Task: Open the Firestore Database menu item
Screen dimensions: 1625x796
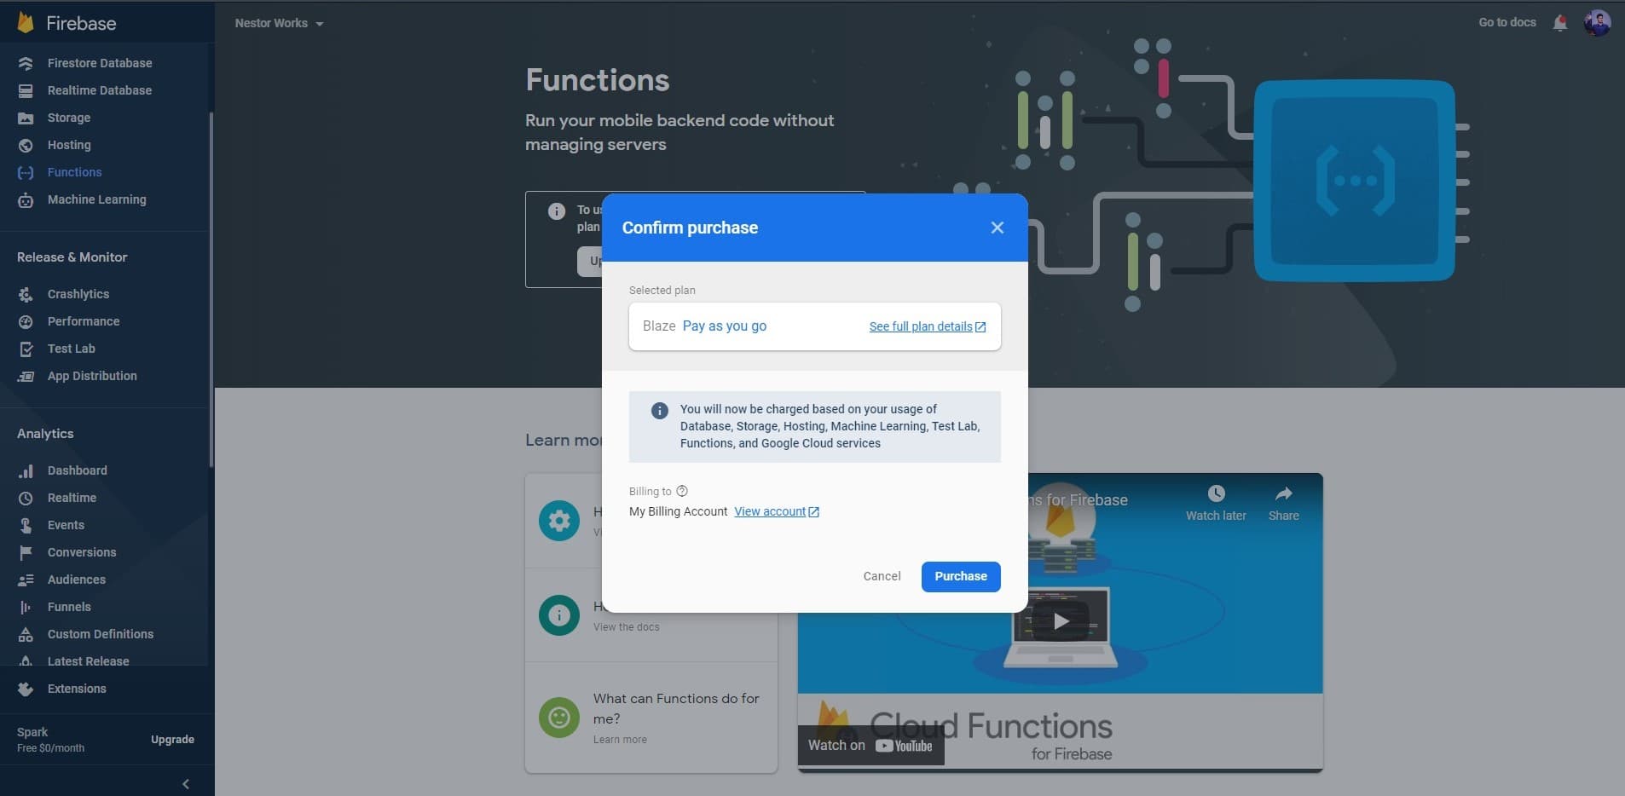Action: point(100,63)
